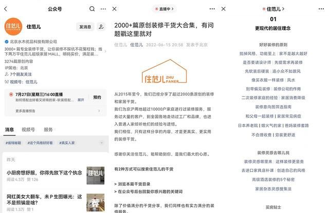329x213 pixels.
Task: Open search on the 公众号 page
Action: pyautogui.click(x=92, y=9)
